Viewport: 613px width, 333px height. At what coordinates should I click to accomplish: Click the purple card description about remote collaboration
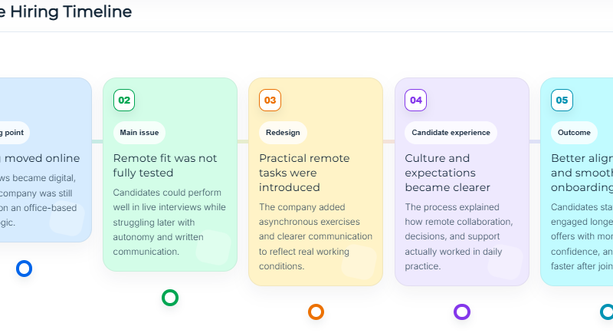[458, 236]
